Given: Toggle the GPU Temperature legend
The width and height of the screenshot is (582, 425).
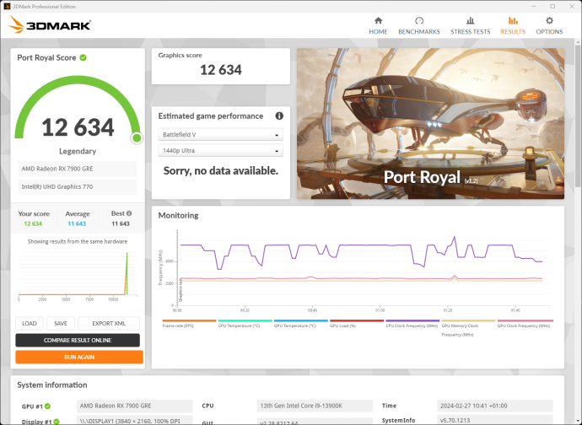Looking at the screenshot, I should click(x=300, y=323).
